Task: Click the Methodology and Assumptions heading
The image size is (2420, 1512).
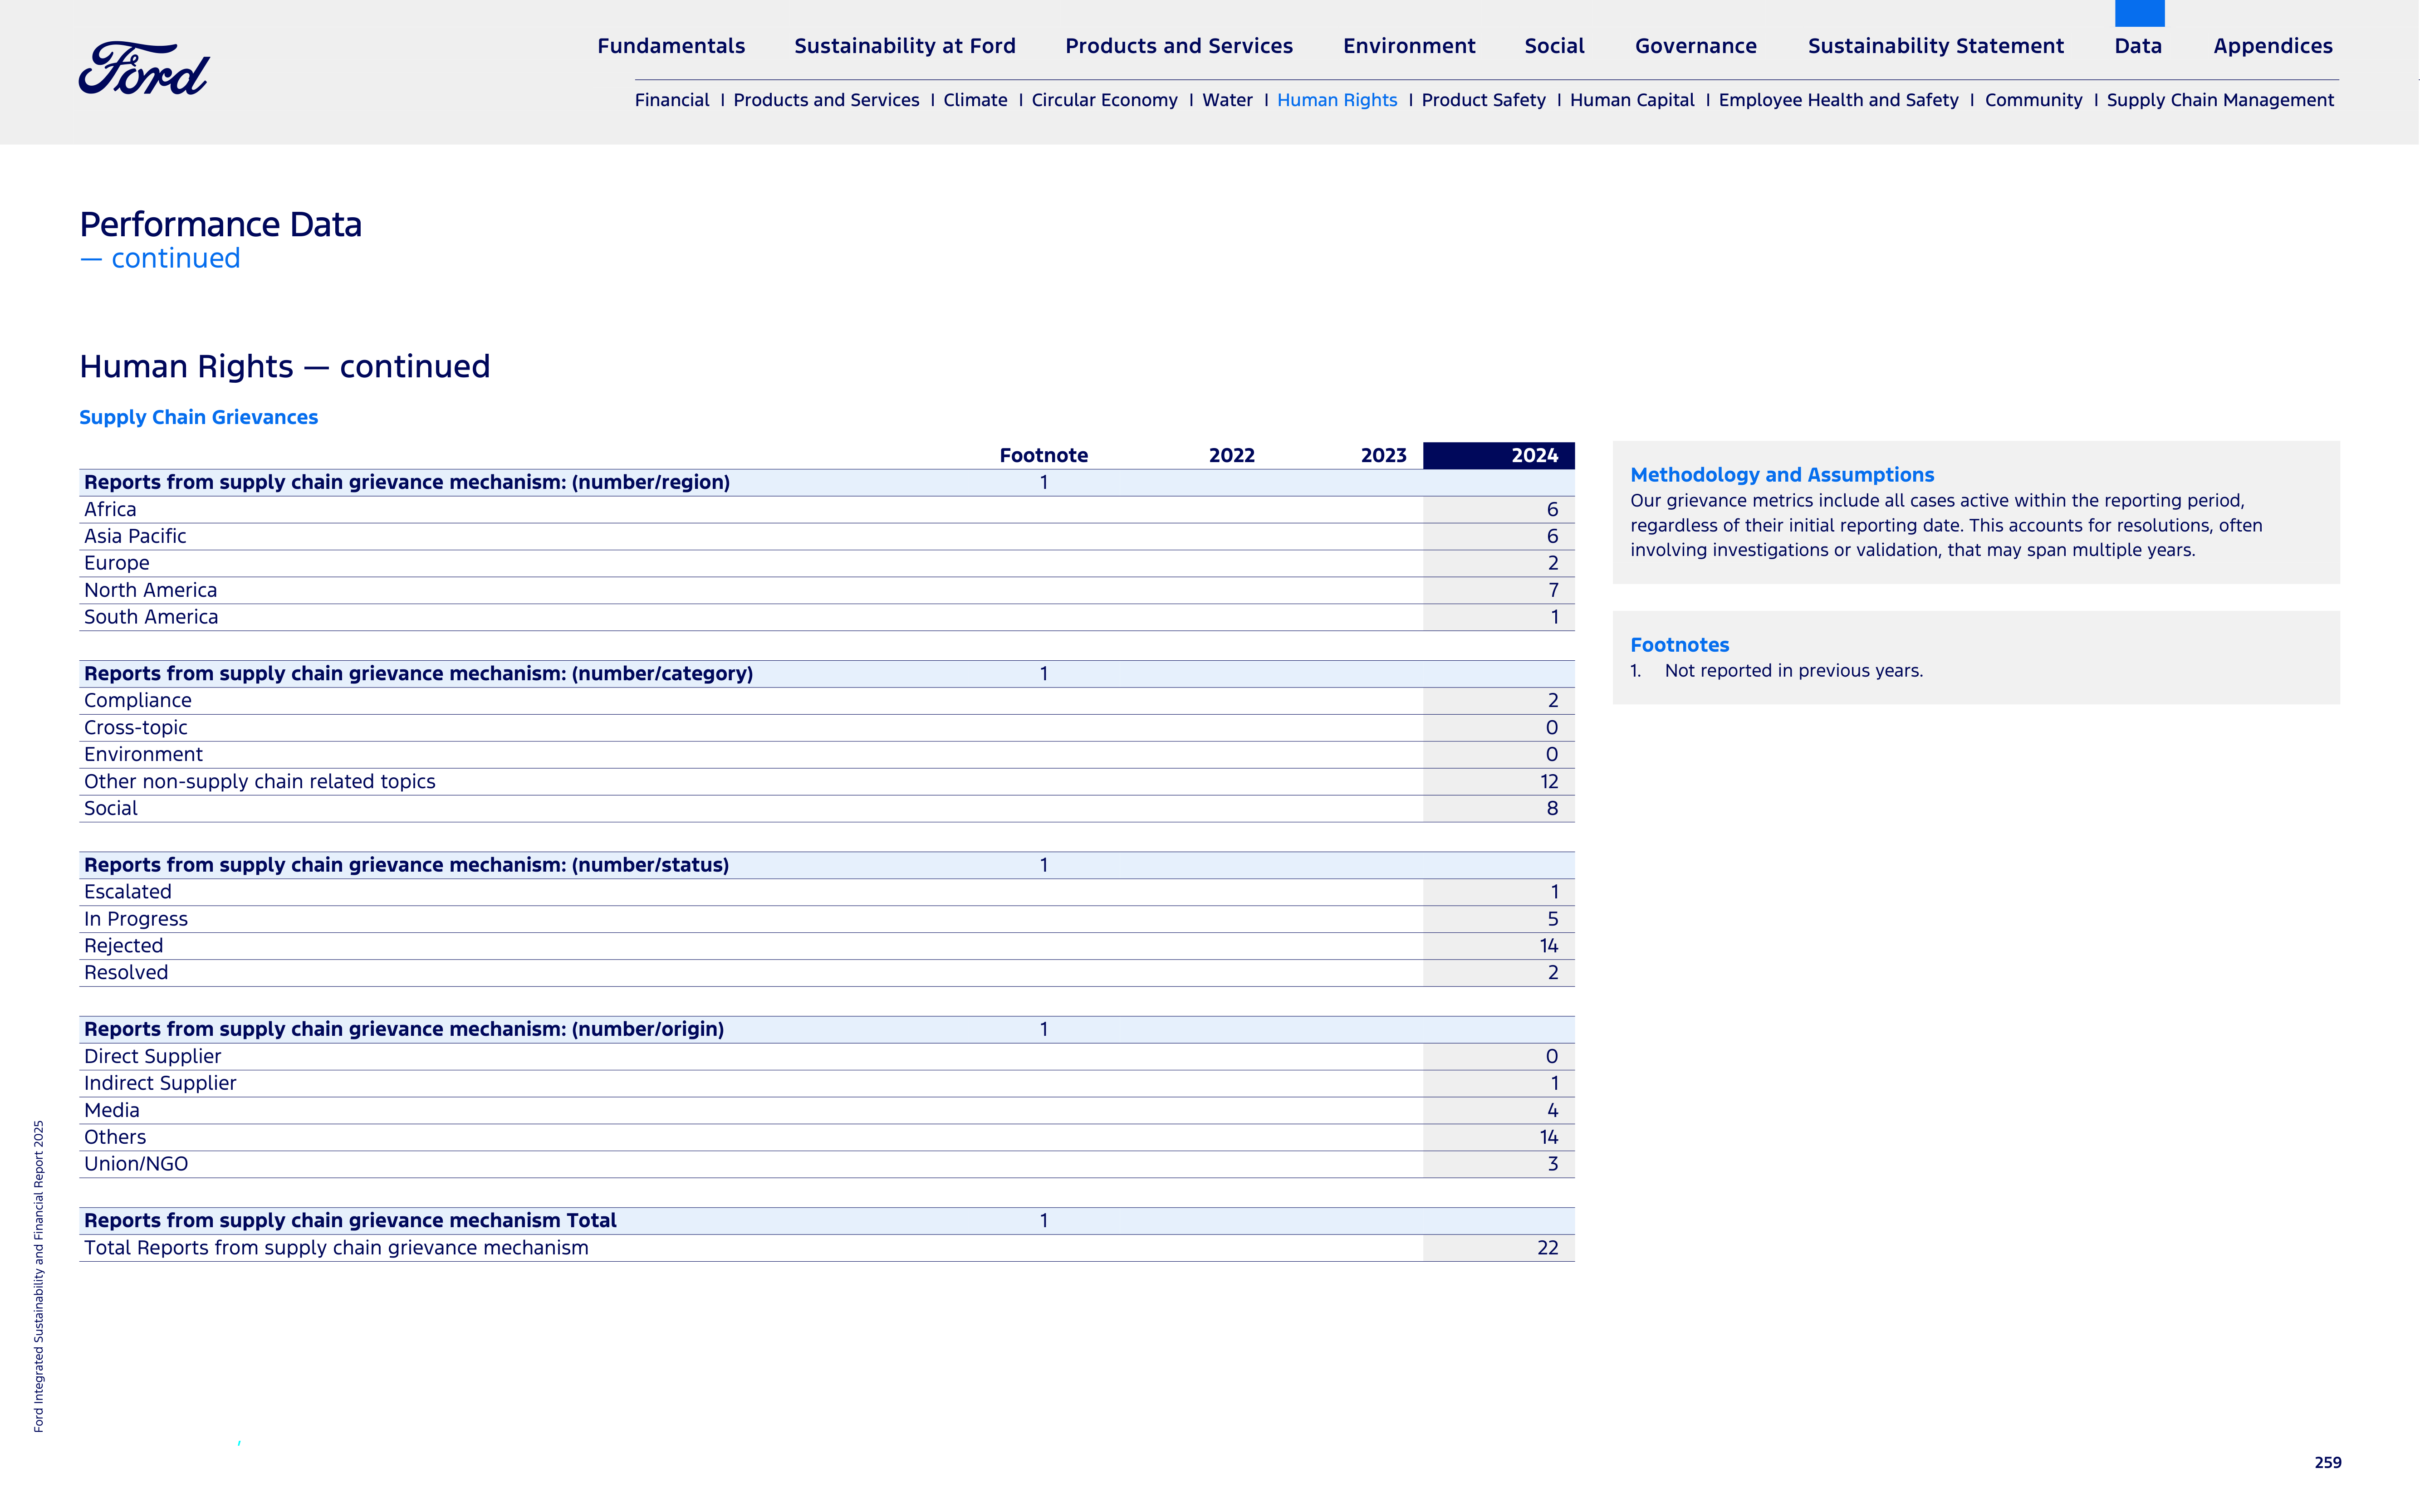Action: tap(1782, 475)
